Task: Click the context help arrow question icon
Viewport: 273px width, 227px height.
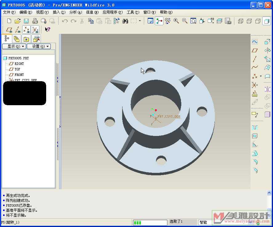Action: (x=47, y=30)
